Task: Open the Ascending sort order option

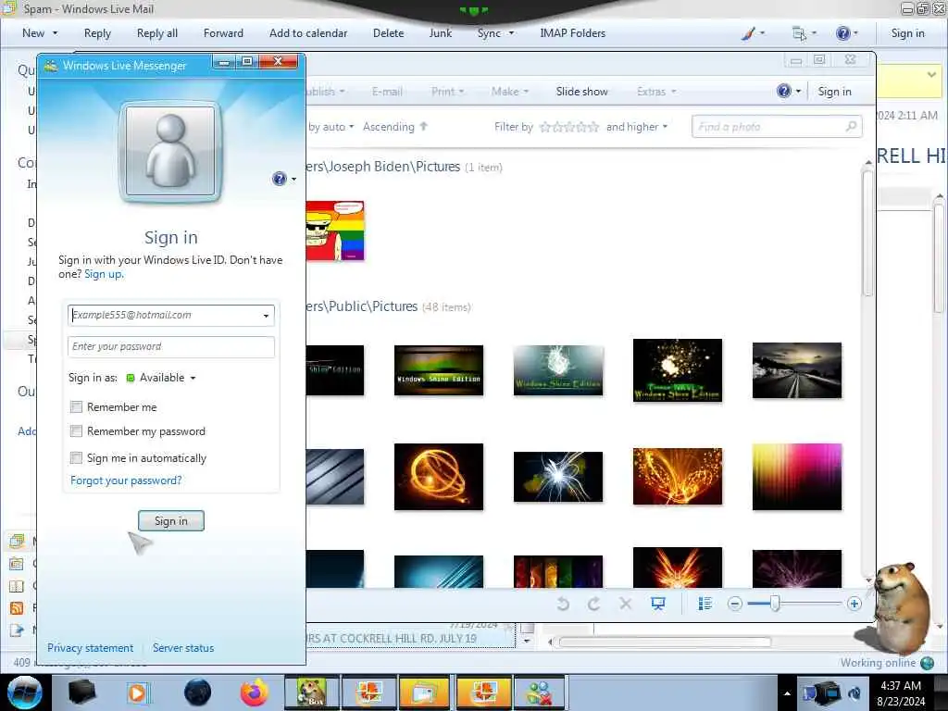Action: click(395, 126)
